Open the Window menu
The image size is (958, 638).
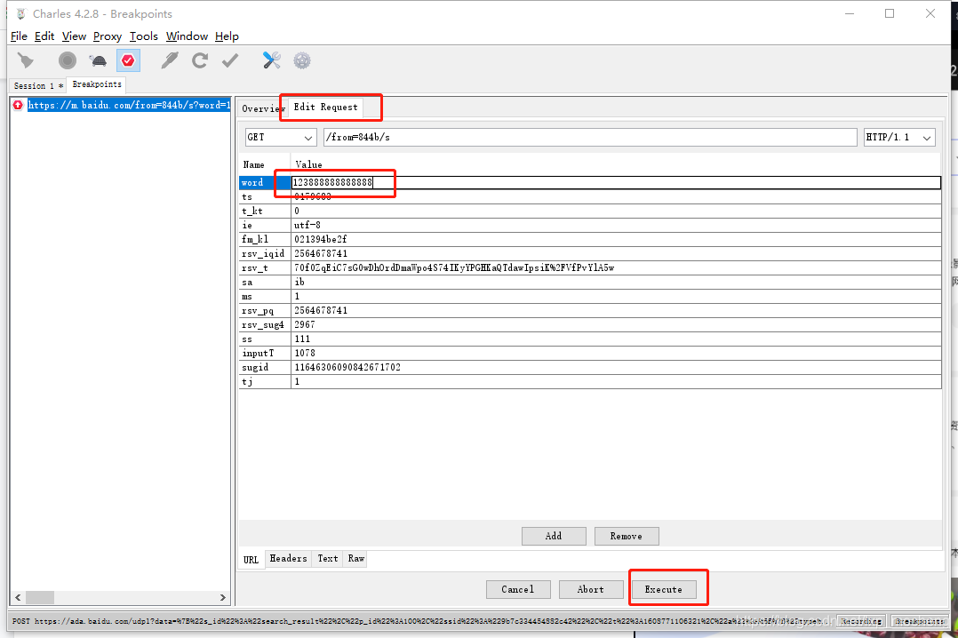(x=187, y=36)
